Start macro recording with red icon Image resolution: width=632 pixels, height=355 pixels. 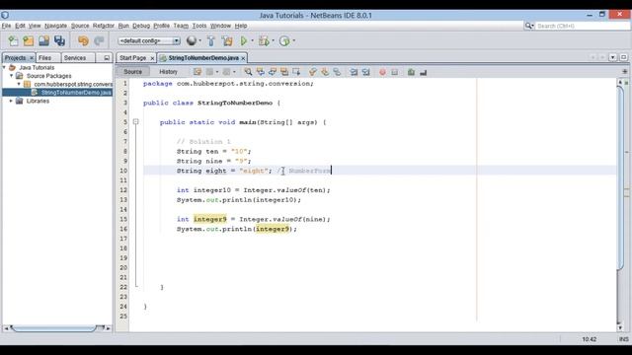tap(382, 72)
